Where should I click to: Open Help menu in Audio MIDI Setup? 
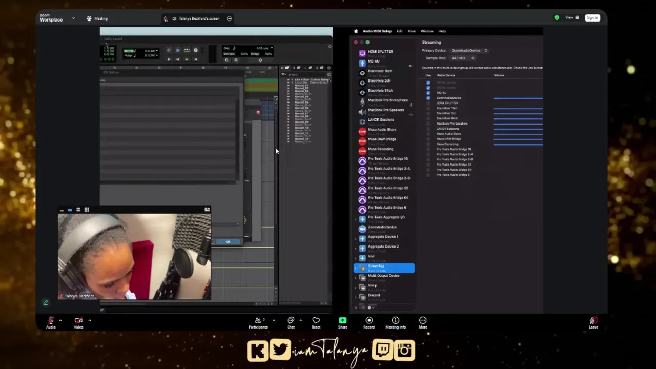click(x=442, y=31)
